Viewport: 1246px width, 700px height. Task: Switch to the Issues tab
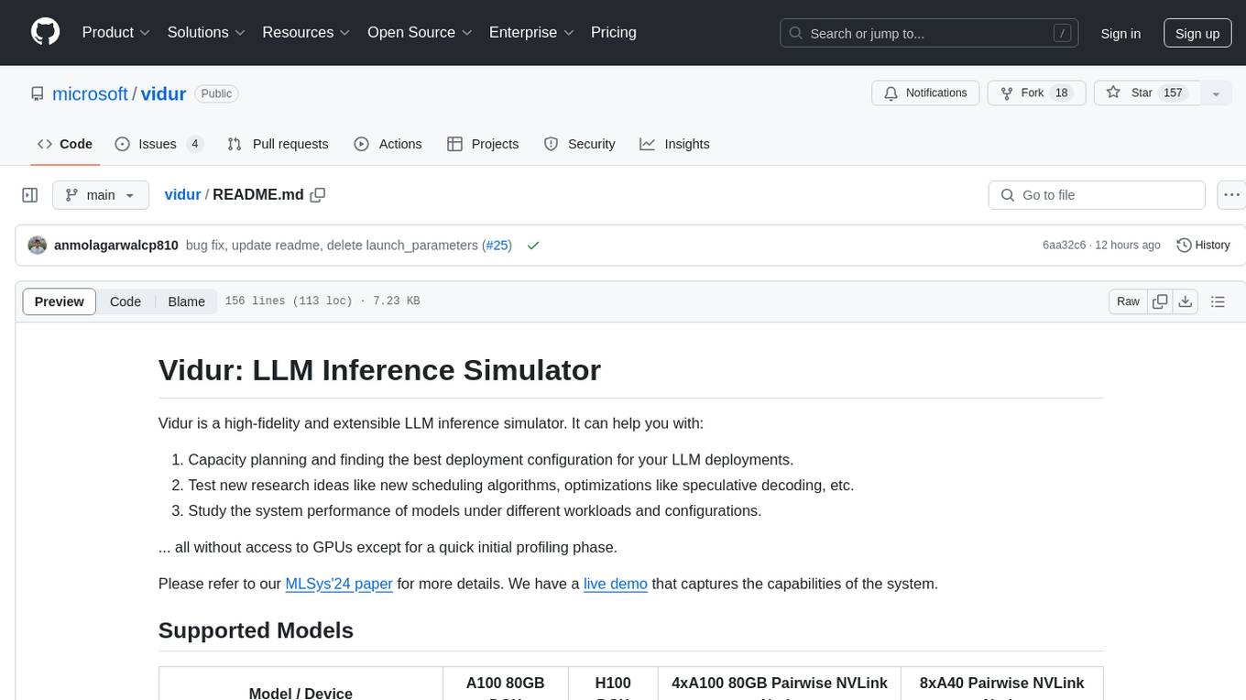(x=158, y=144)
